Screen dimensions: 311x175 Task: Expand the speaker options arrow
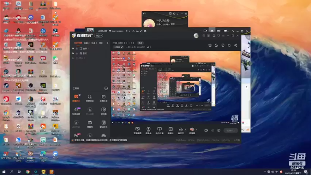[x=197, y=130]
